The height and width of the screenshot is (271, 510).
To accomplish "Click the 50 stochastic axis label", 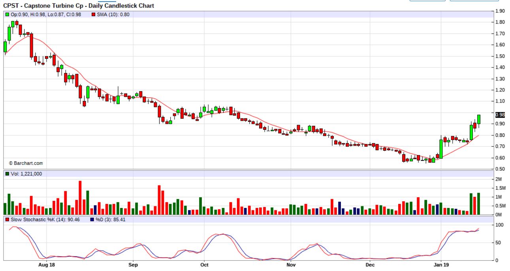I will pyautogui.click(x=498, y=243).
